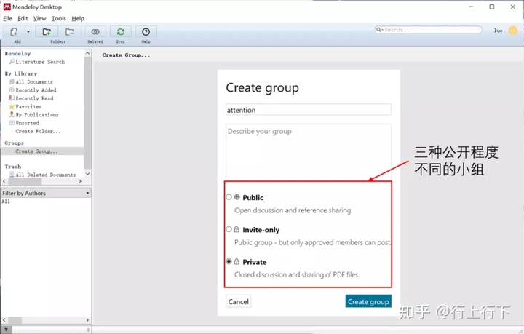524x334 pixels.
Task: Select Recently Read in sidebar
Action: [x=34, y=98]
